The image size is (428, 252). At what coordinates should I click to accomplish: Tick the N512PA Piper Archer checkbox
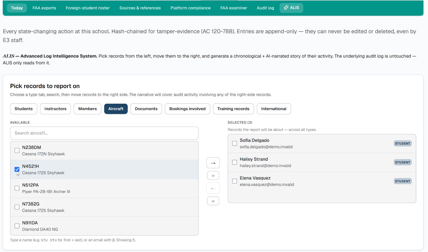[17, 188]
